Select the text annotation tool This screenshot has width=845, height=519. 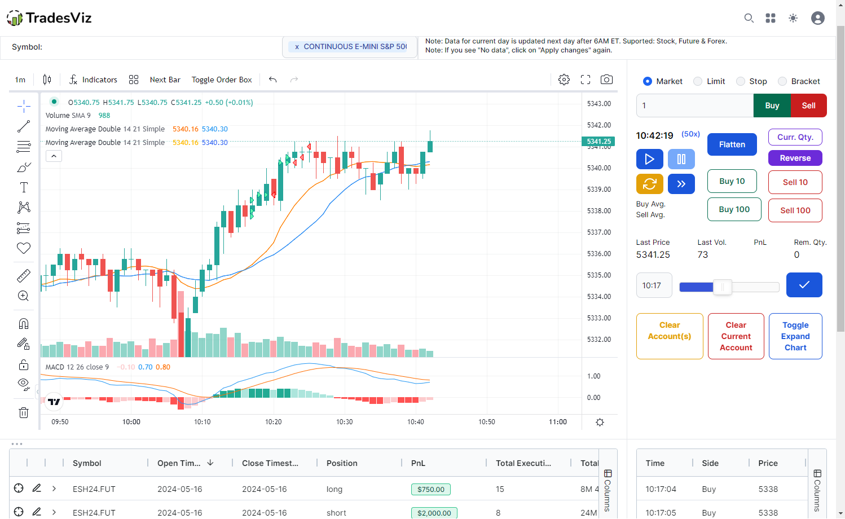click(x=24, y=187)
